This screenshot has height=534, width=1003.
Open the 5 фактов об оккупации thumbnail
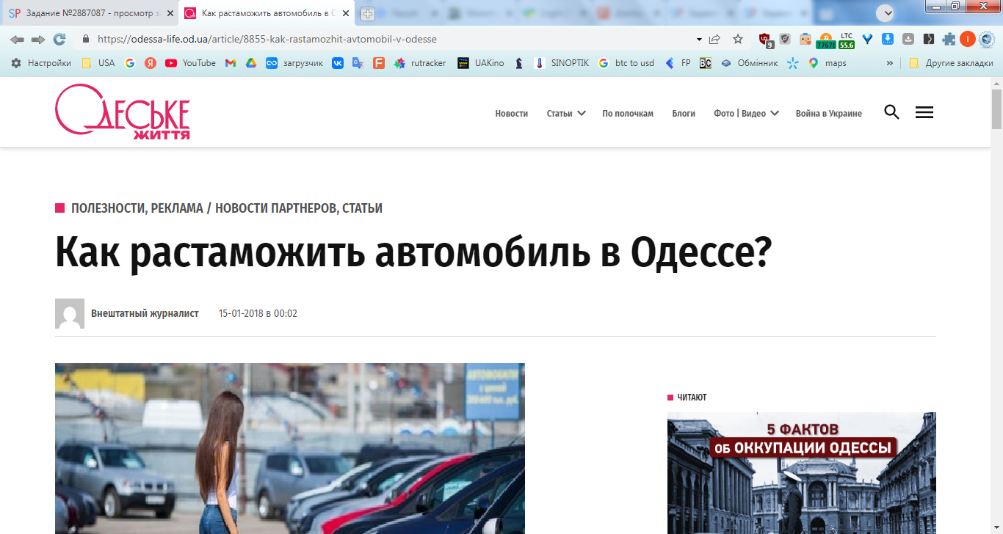click(802, 473)
